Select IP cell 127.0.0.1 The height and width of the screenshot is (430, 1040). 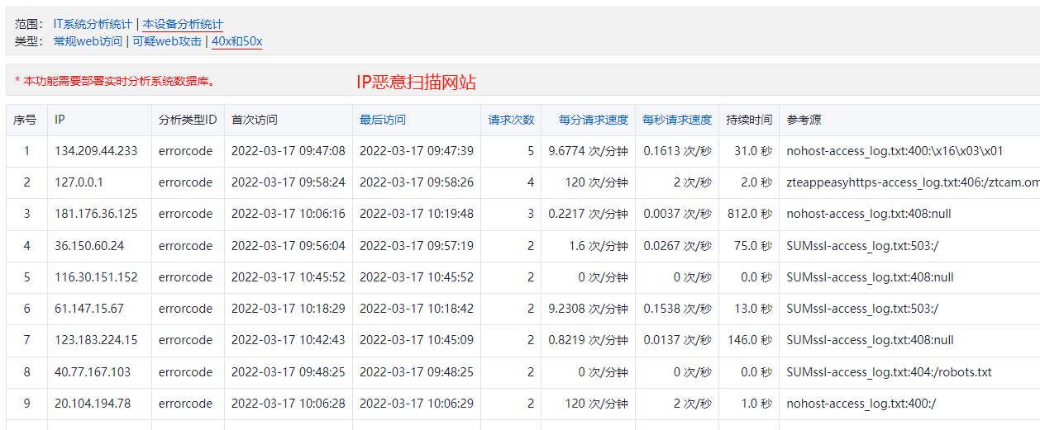pos(79,182)
